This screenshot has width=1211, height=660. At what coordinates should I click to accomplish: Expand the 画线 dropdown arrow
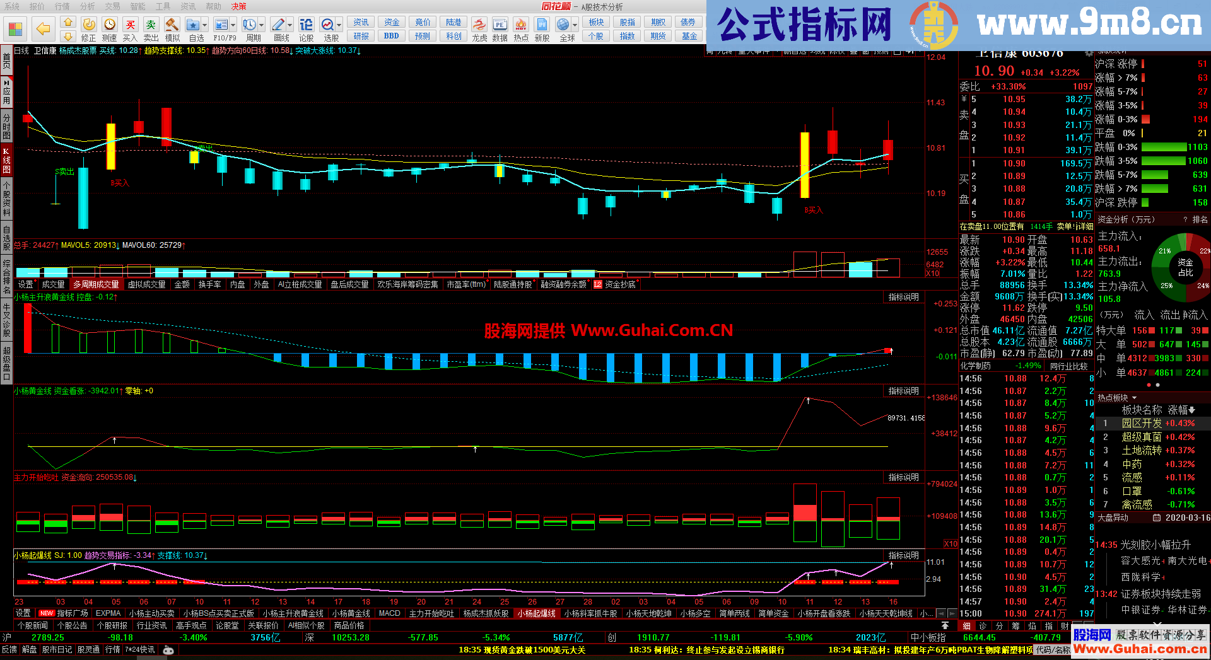[290, 25]
